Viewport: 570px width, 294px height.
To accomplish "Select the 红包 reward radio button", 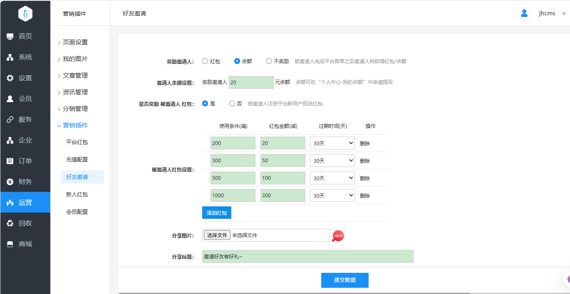I will 205,61.
